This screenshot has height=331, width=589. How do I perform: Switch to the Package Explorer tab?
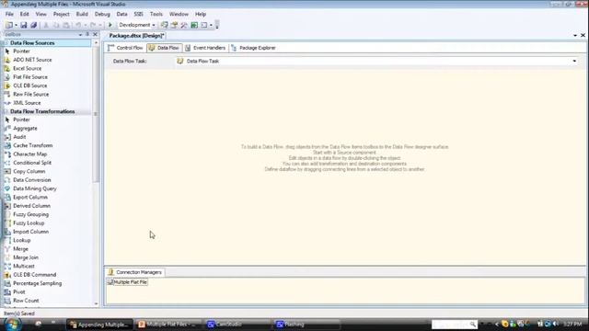click(x=254, y=48)
